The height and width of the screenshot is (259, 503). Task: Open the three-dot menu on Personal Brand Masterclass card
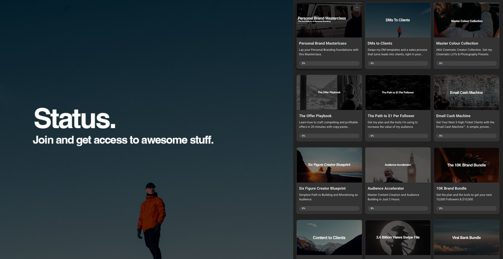coord(357,7)
